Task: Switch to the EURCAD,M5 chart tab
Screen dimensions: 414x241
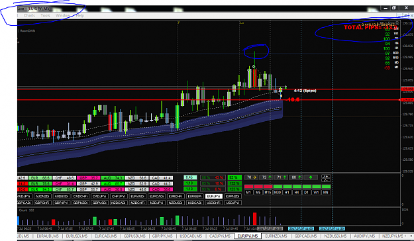Action: point(105,236)
